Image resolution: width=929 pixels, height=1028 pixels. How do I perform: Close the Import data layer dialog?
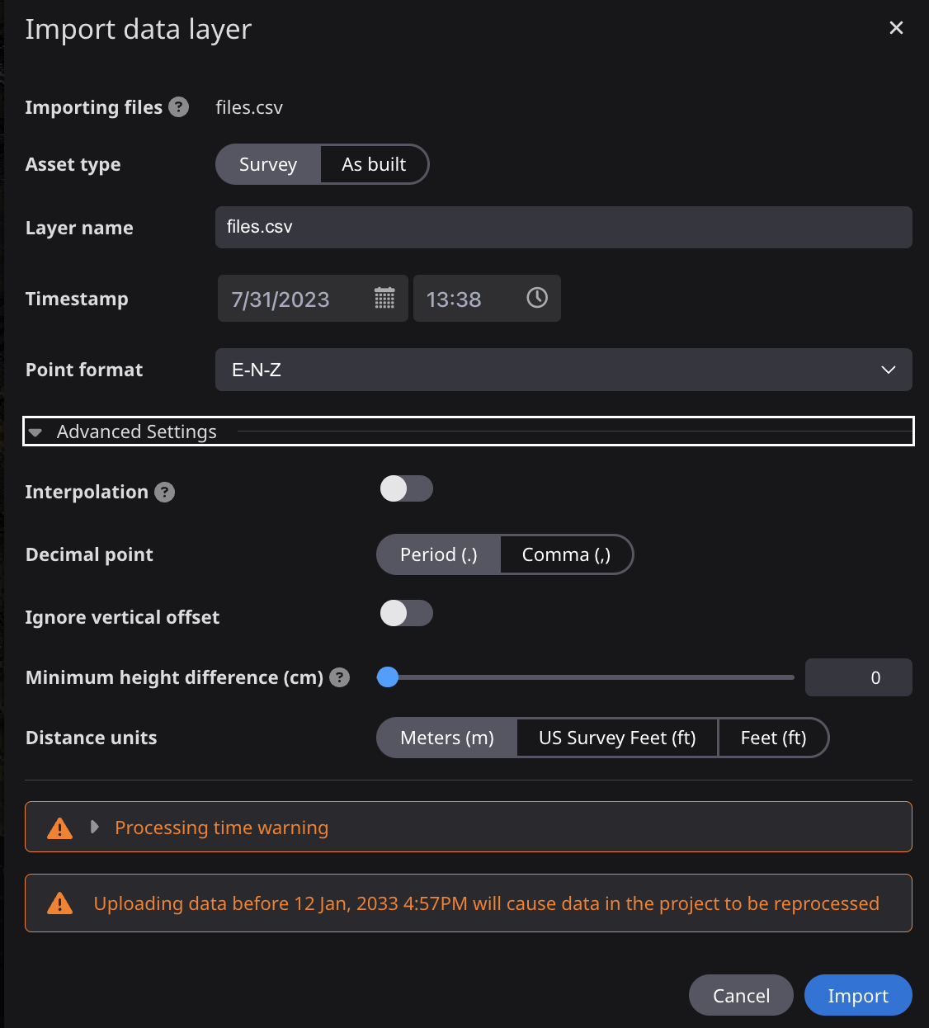(896, 27)
